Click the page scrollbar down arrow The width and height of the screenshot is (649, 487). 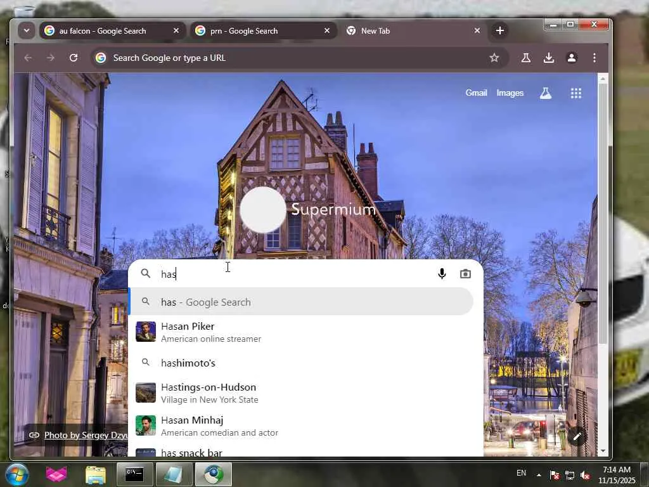(x=603, y=451)
